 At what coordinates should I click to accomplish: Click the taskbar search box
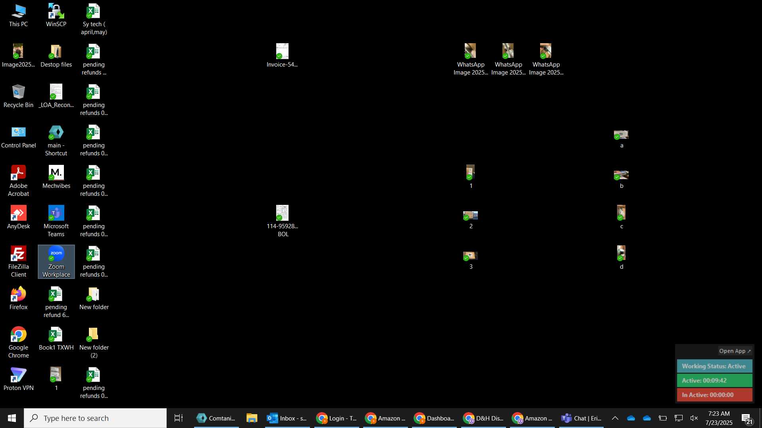point(95,418)
